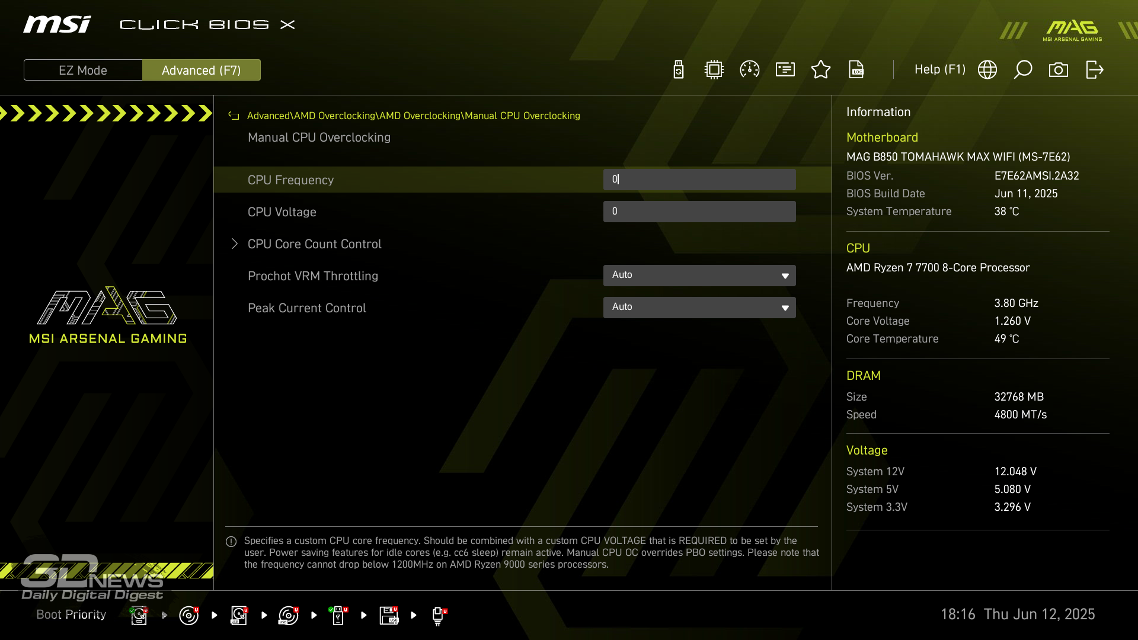Click the DRAM speed 4800 MT/s
The image size is (1138, 640).
(1021, 415)
